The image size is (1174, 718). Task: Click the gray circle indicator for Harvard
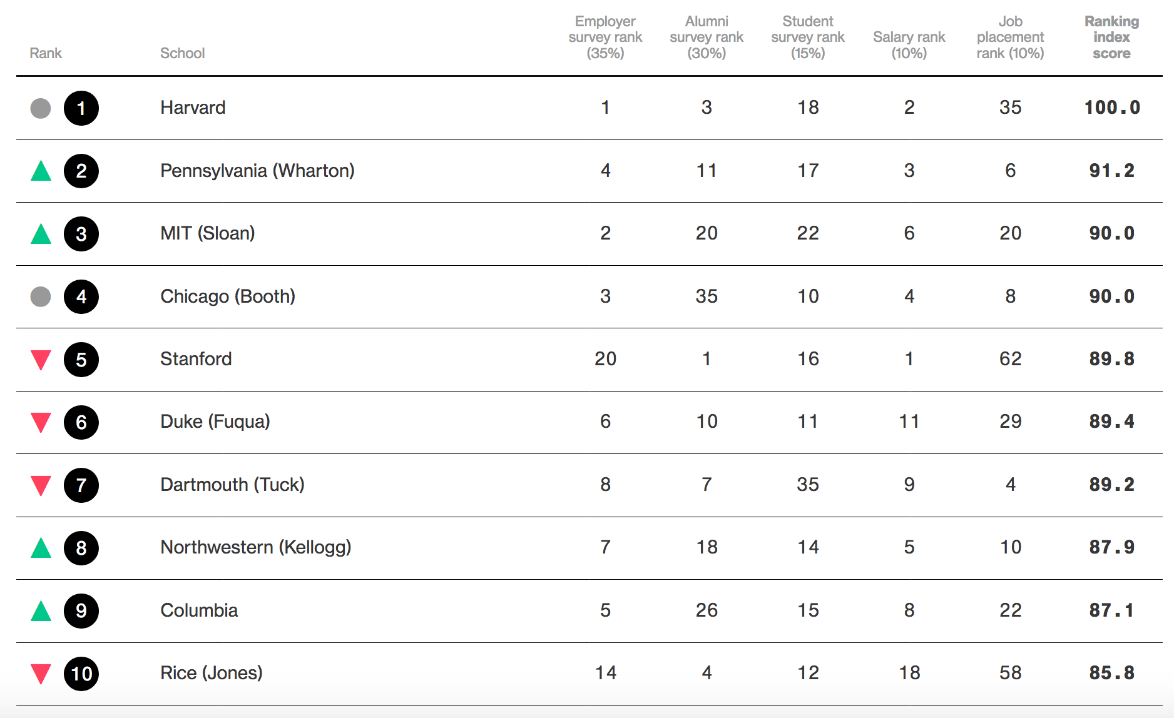(x=41, y=108)
